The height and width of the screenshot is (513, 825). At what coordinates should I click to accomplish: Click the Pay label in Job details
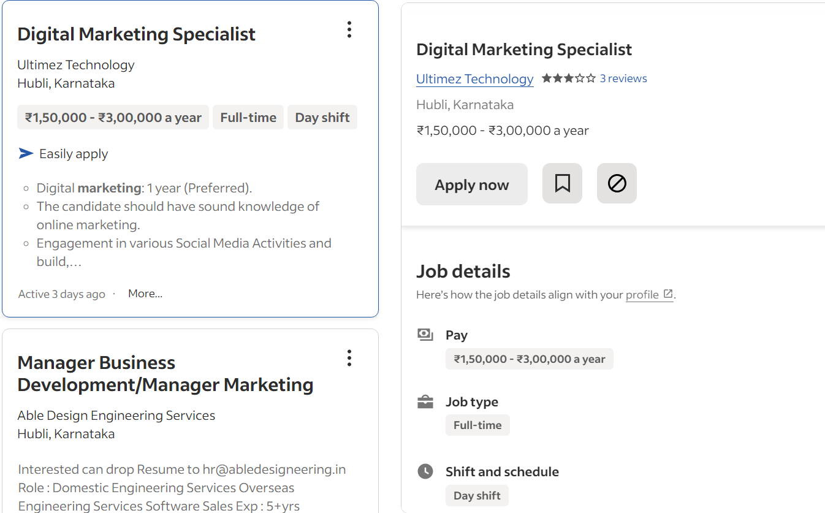click(457, 335)
